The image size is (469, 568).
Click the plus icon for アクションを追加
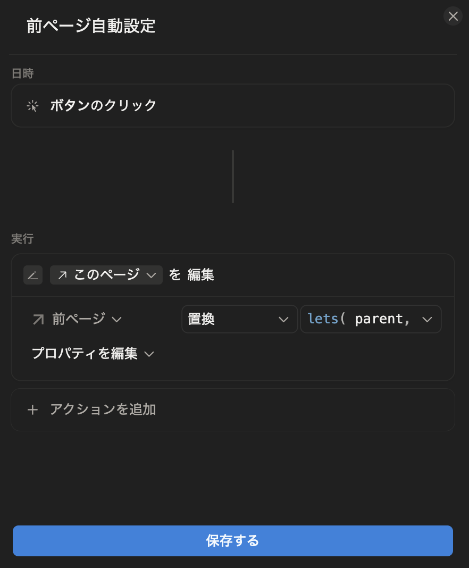(x=32, y=410)
